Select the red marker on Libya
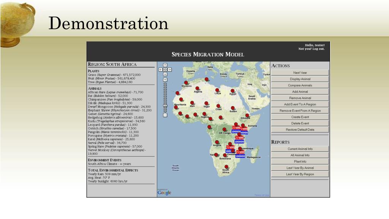The image size is (389, 219). [x=217, y=90]
